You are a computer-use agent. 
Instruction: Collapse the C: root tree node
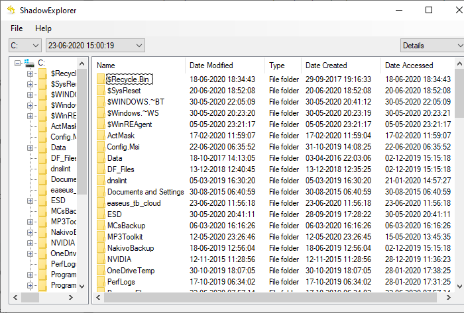[17, 63]
